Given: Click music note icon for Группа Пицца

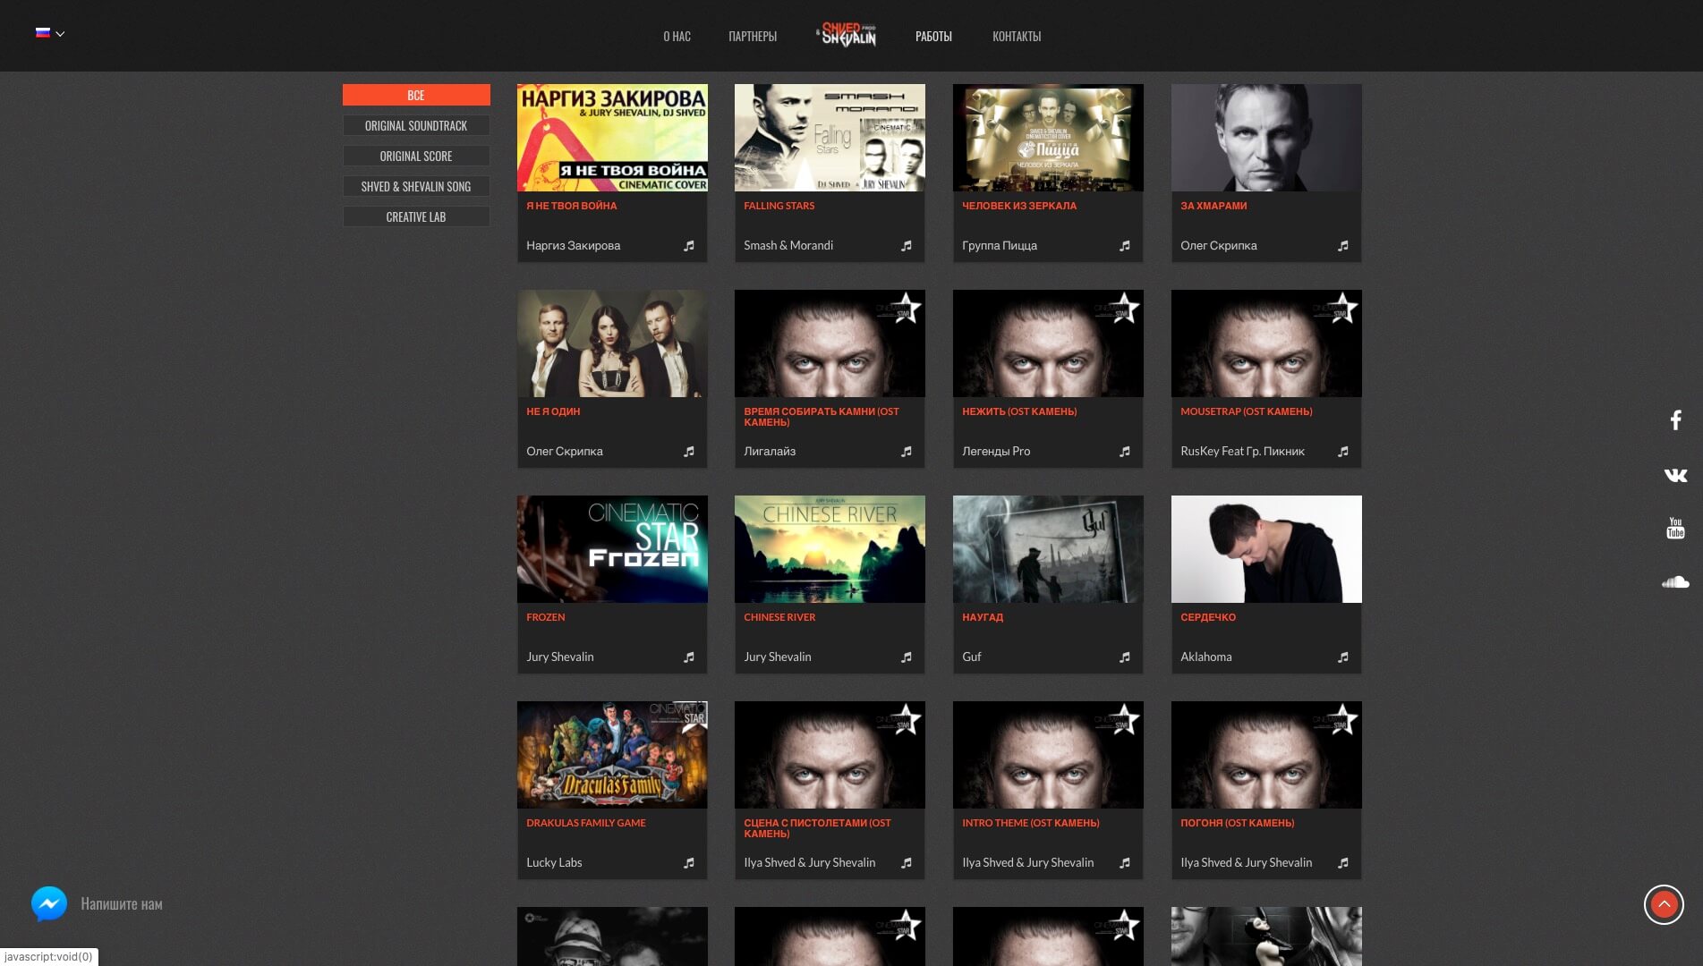Looking at the screenshot, I should [1125, 246].
